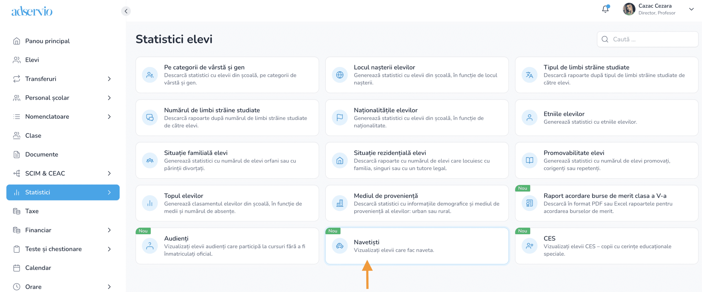Click the open book icon for Promovabilitate elevi
This screenshot has height=292, width=702.
(529, 160)
